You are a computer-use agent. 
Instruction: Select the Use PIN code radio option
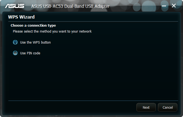coord(15,53)
